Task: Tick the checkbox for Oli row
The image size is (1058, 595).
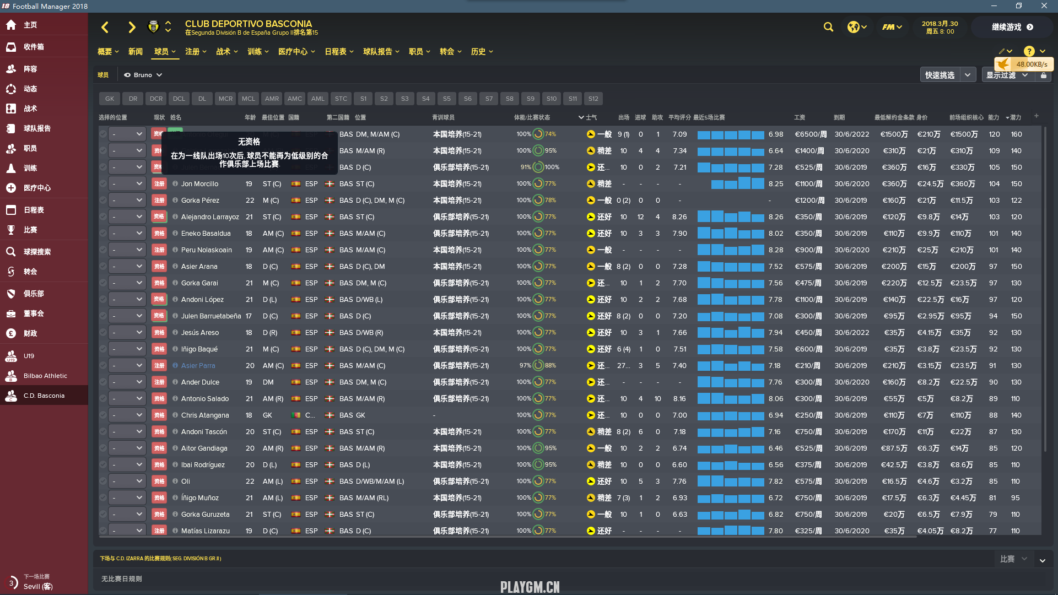Action: coord(103,481)
